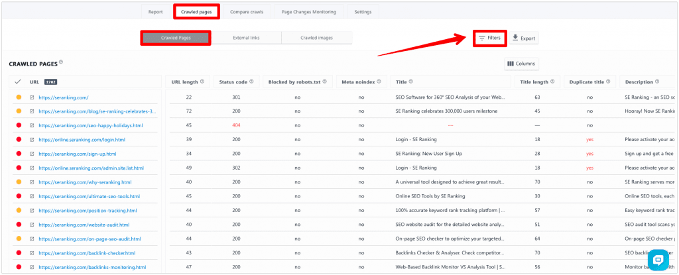The height and width of the screenshot is (275, 679).
Task: Open the ultimate-seo-tools.html URL link
Action: [90, 197]
